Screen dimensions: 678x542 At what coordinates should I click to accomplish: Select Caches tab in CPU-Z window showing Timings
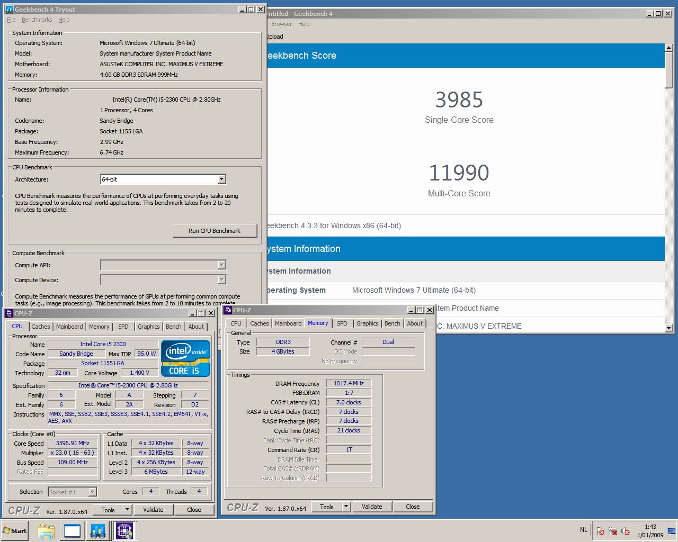click(260, 323)
